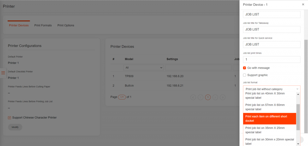
Task: Switch to Print Formats tab
Action: tap(43, 25)
